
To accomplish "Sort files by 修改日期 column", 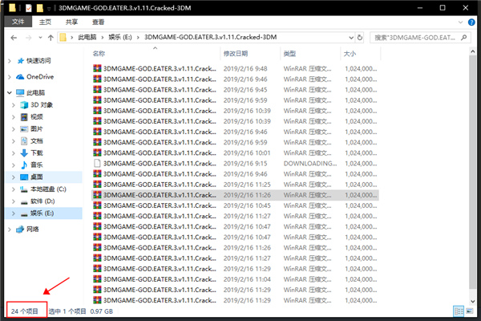I will point(236,54).
